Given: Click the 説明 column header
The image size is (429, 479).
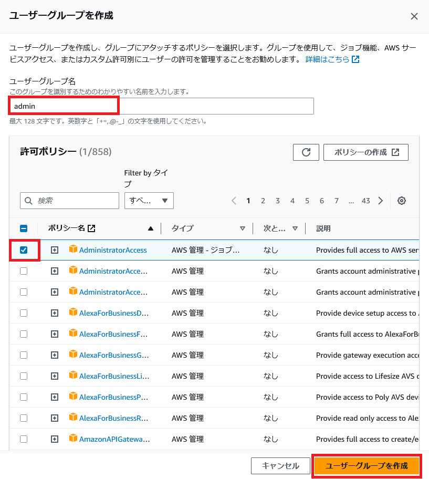Looking at the screenshot, I should tap(323, 228).
